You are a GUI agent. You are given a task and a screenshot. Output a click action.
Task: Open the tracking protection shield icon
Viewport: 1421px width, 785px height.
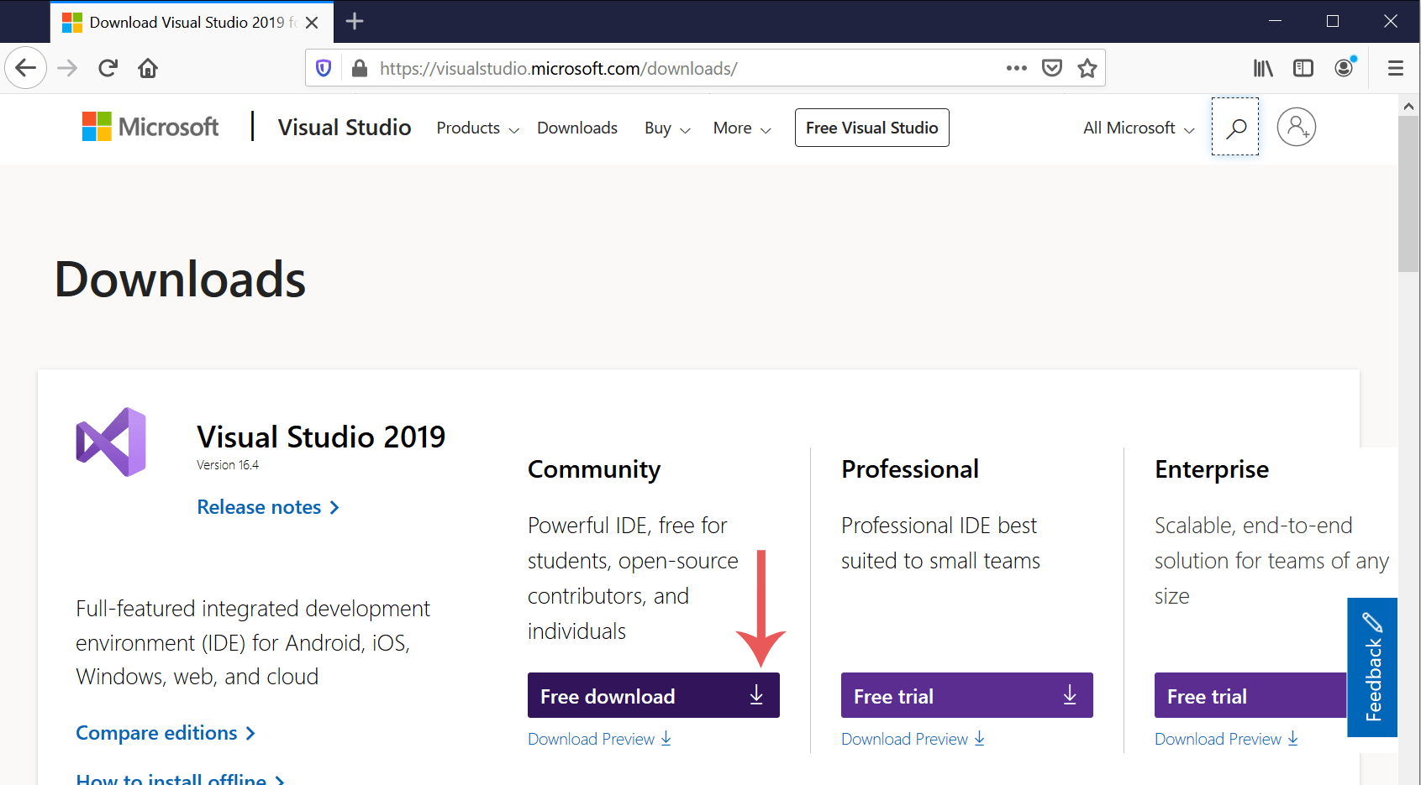pos(324,68)
